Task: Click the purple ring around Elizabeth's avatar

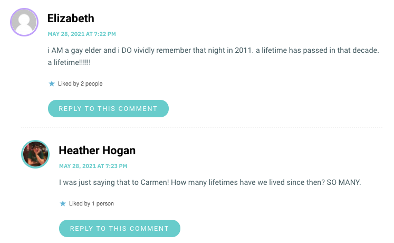Action: pos(24,9)
